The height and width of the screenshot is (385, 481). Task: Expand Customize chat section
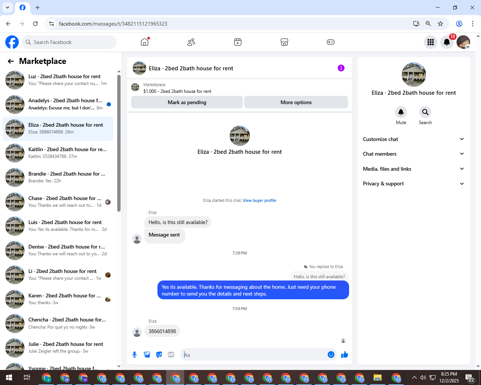414,139
